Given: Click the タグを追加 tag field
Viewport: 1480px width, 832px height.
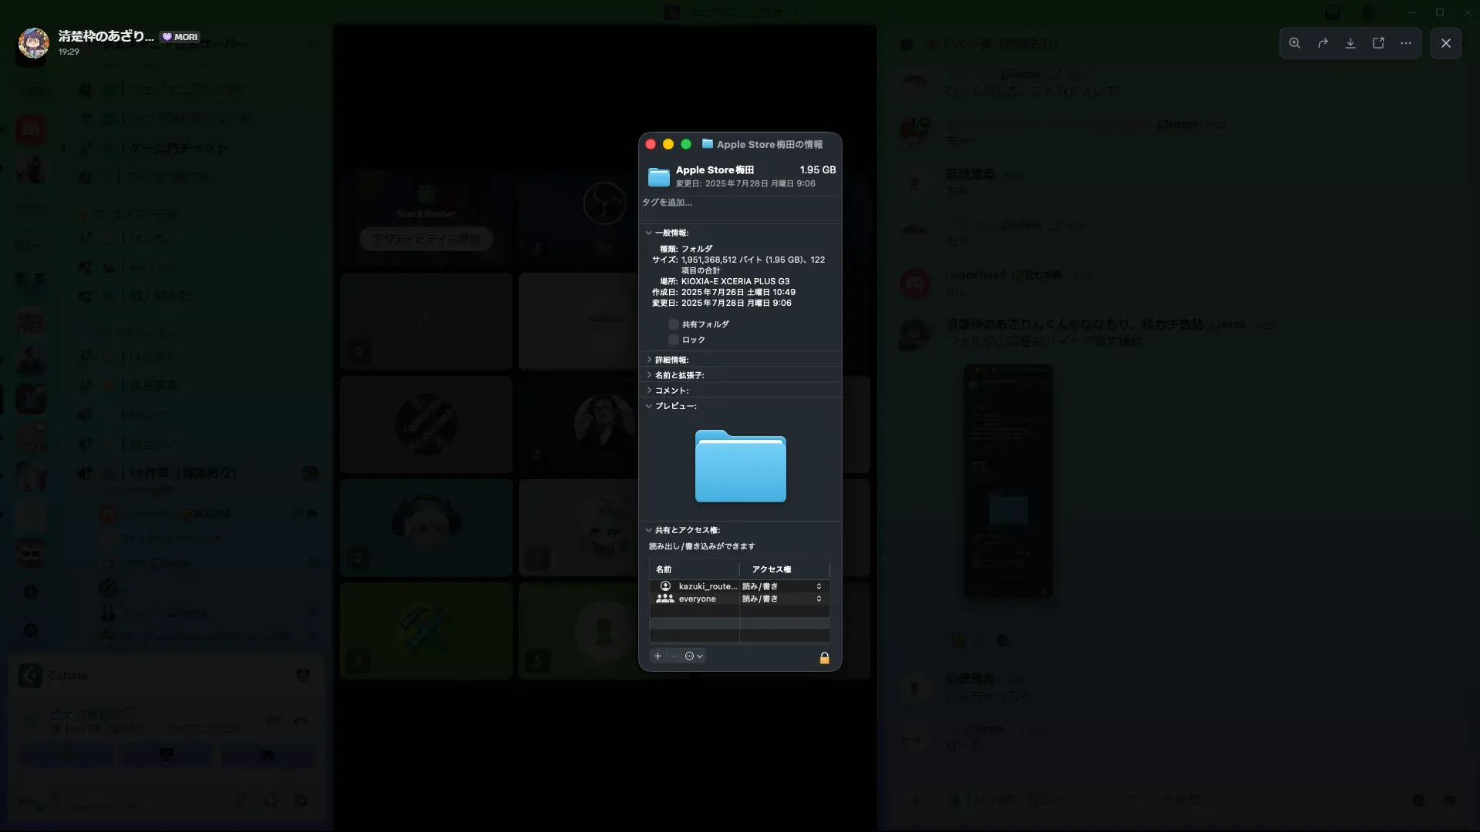Looking at the screenshot, I should pyautogui.click(x=738, y=203).
